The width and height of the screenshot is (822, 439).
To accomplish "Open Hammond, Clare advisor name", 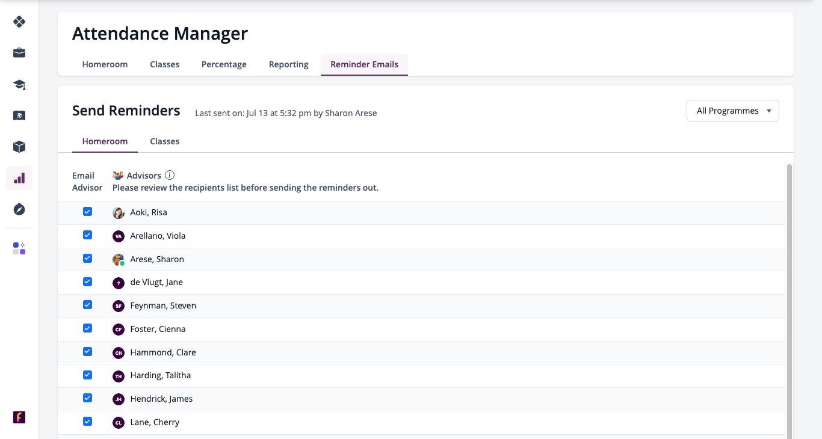I will click(x=163, y=352).
